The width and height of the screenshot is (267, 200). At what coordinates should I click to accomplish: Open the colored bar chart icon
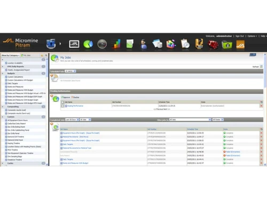click(116, 44)
